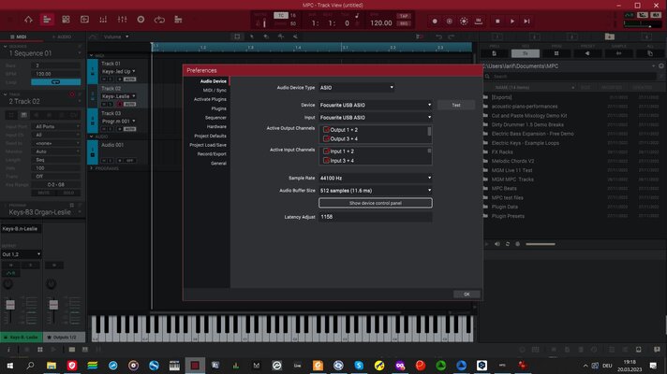The image size is (667, 374).
Task: Open the Input Port All Ports dropdown
Action: click(57, 126)
